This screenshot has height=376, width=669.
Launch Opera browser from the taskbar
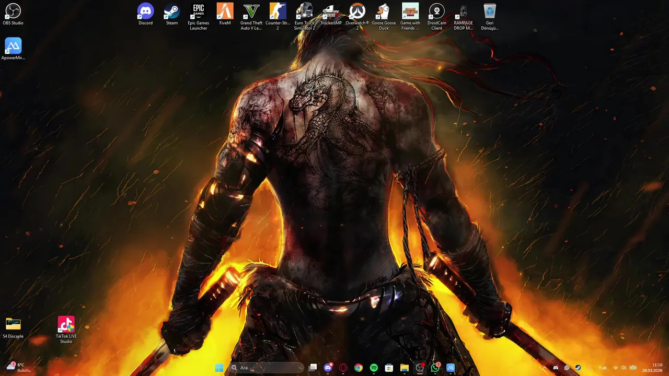click(x=343, y=368)
